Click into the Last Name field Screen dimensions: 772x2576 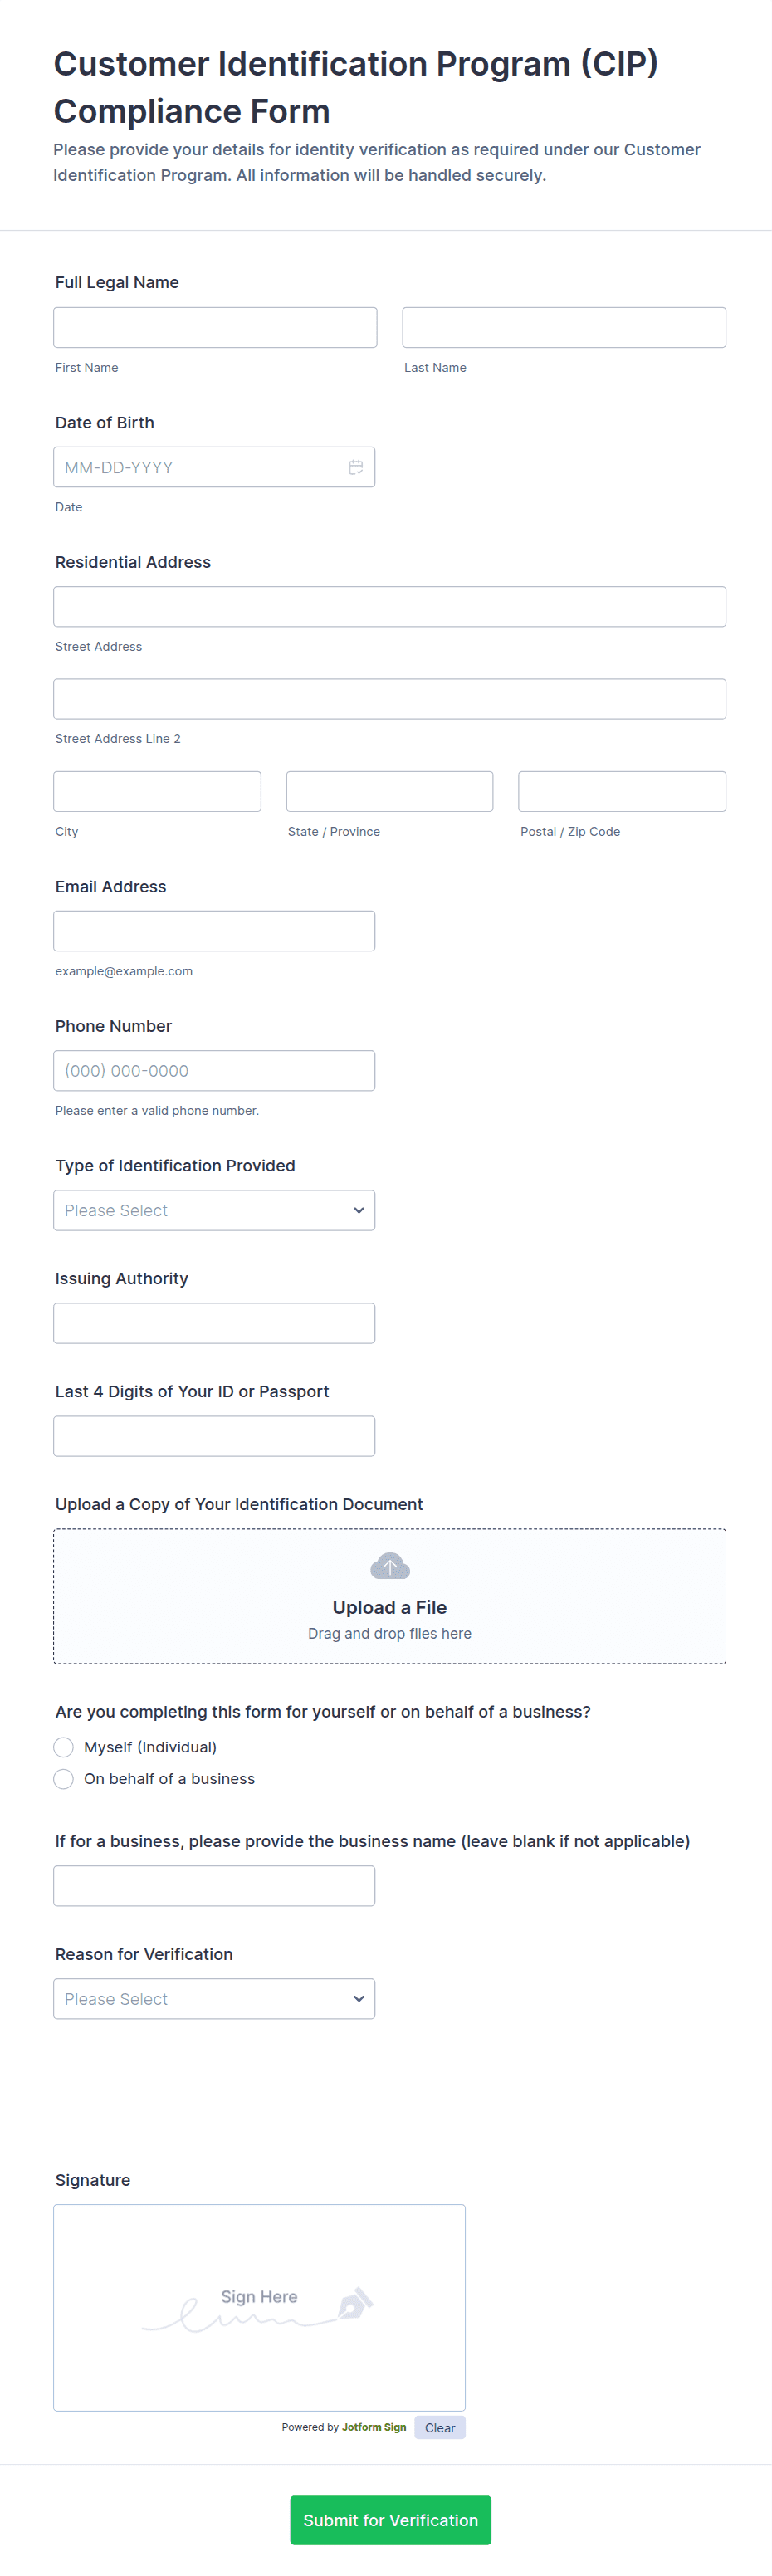tap(564, 327)
